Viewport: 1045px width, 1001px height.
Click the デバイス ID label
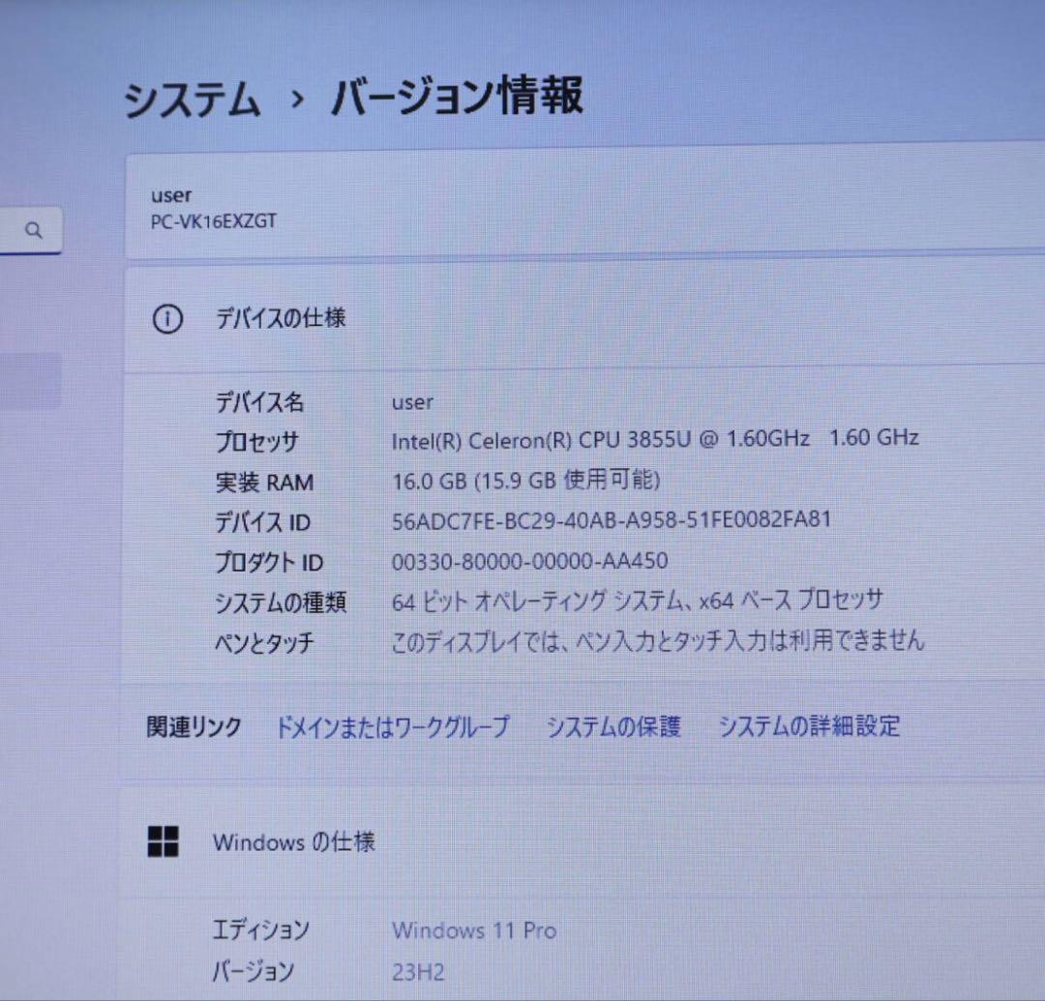(x=262, y=522)
